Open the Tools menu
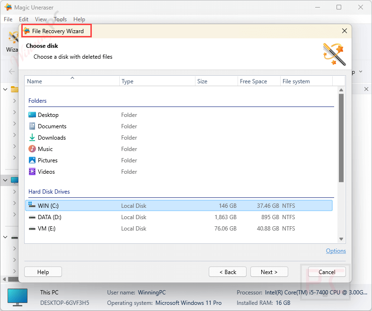 coord(60,19)
